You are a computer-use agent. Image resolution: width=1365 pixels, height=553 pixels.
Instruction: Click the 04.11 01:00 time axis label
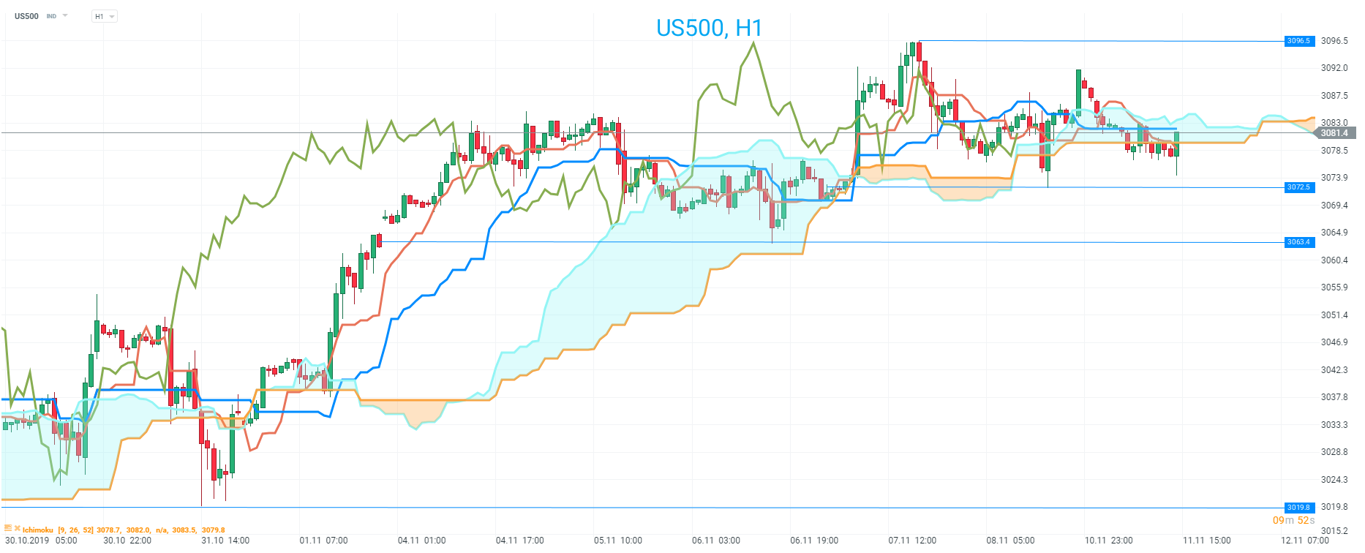tap(421, 541)
